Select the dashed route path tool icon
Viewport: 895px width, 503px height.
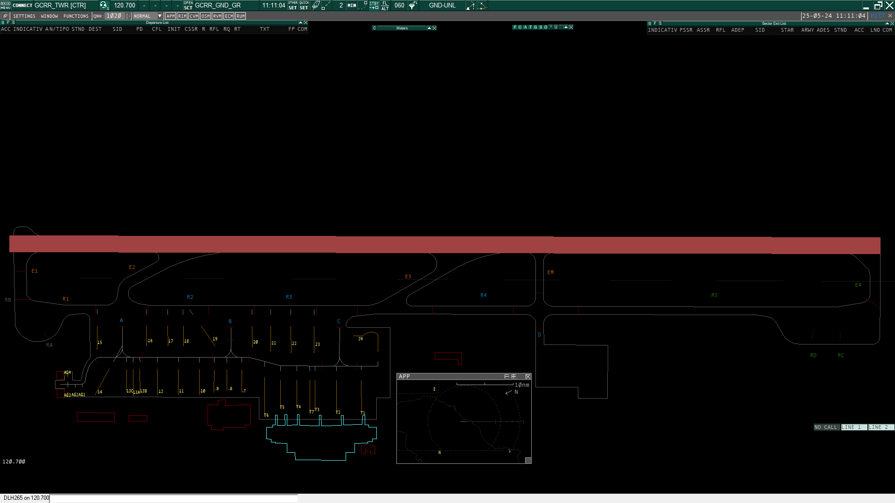(482, 6)
